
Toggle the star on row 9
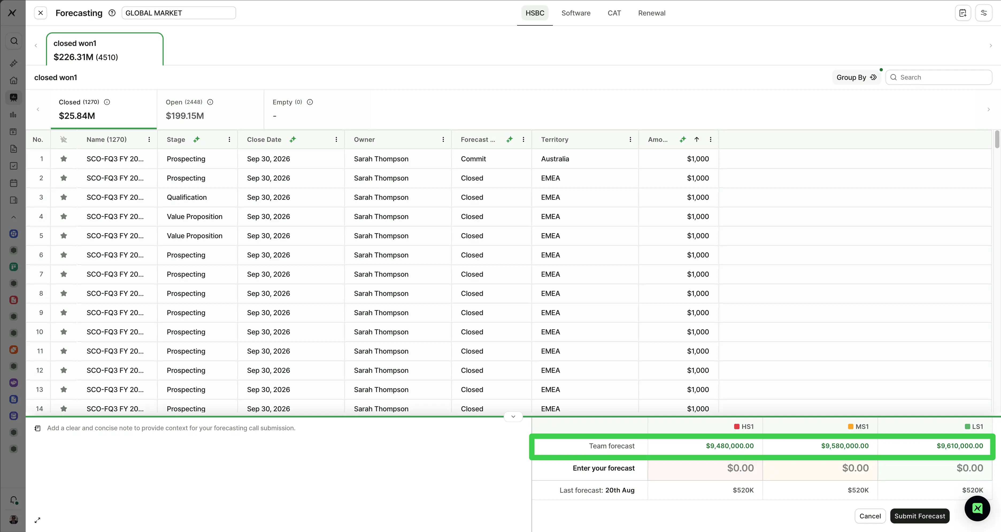(64, 312)
